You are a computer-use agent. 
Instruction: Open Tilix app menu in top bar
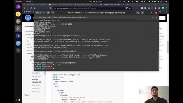(x=29, y=1)
